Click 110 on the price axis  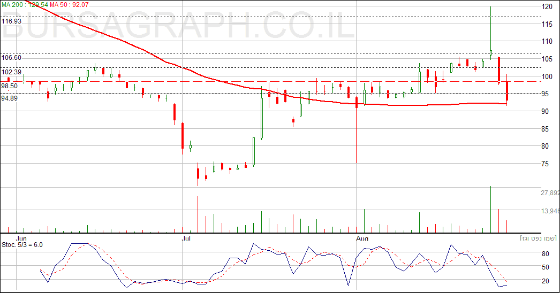pos(547,41)
